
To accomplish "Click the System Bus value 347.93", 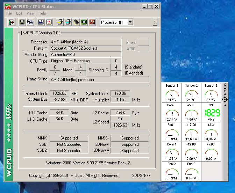I will point(59,100).
